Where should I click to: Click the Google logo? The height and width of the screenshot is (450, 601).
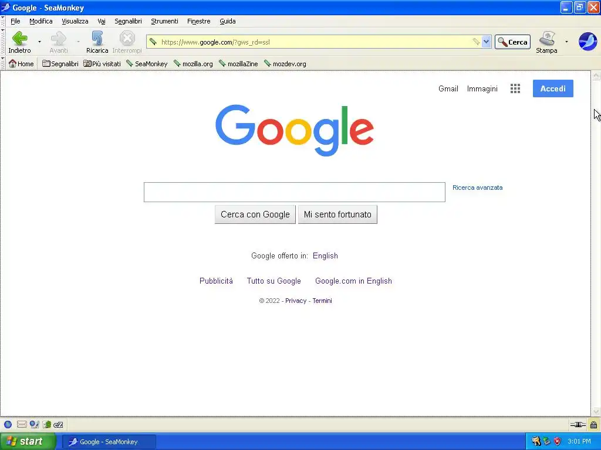295,129
